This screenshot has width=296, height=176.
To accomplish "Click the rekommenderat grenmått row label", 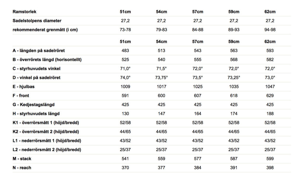I will click(x=45, y=30).
